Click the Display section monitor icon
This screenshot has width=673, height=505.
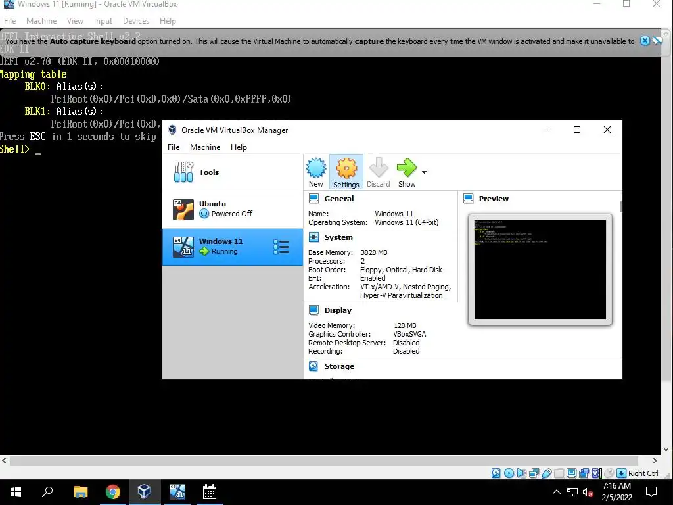[x=313, y=310]
